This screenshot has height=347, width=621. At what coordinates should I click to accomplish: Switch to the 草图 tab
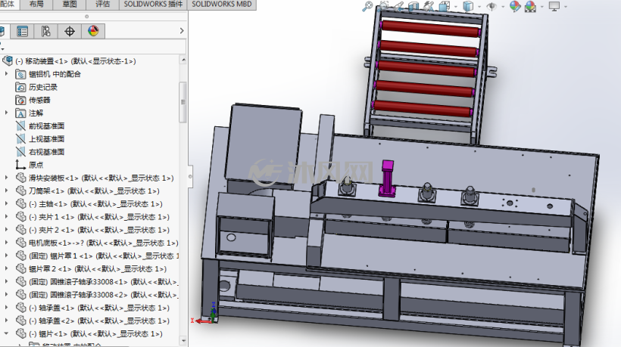[70, 5]
